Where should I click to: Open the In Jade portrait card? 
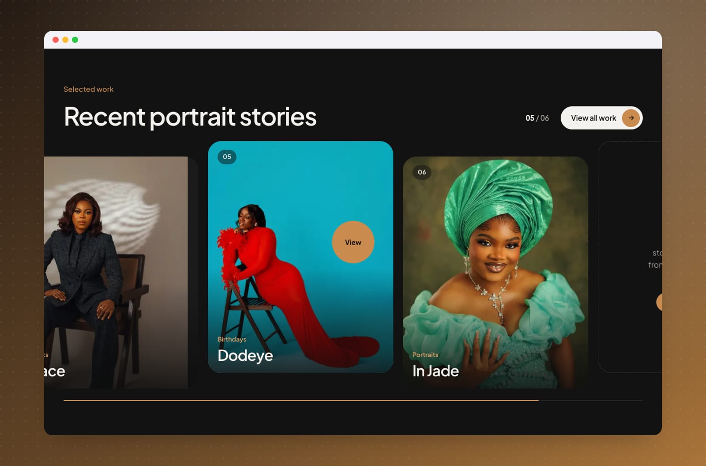[x=496, y=273]
